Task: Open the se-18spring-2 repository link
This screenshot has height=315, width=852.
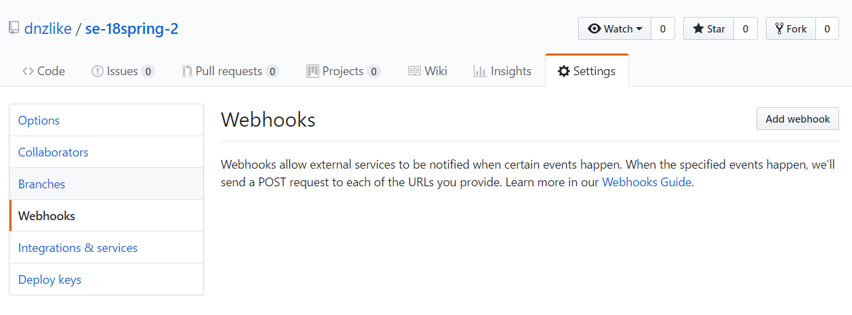Action: (132, 28)
